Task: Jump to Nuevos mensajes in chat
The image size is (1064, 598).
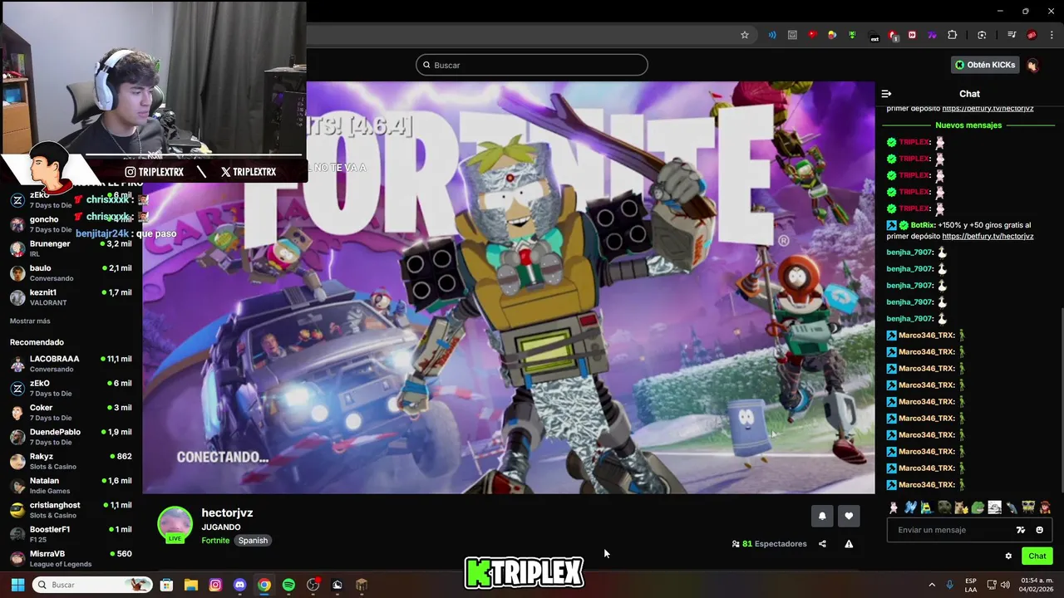Action: pyautogui.click(x=968, y=125)
